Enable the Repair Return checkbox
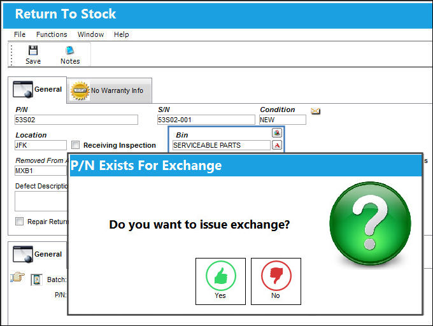Screen dimensions: 433x326 tap(19, 222)
